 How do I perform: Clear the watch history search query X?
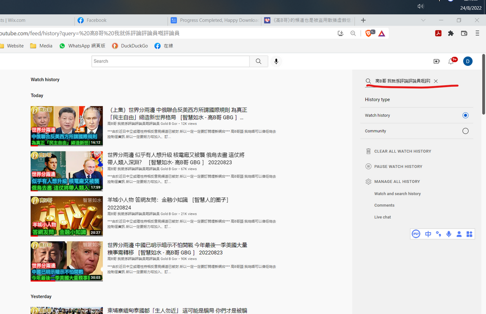click(x=436, y=81)
